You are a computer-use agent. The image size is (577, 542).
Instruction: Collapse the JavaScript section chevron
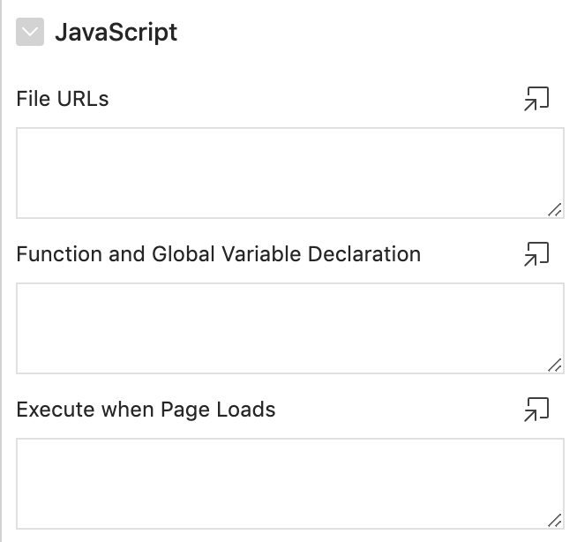point(30,33)
